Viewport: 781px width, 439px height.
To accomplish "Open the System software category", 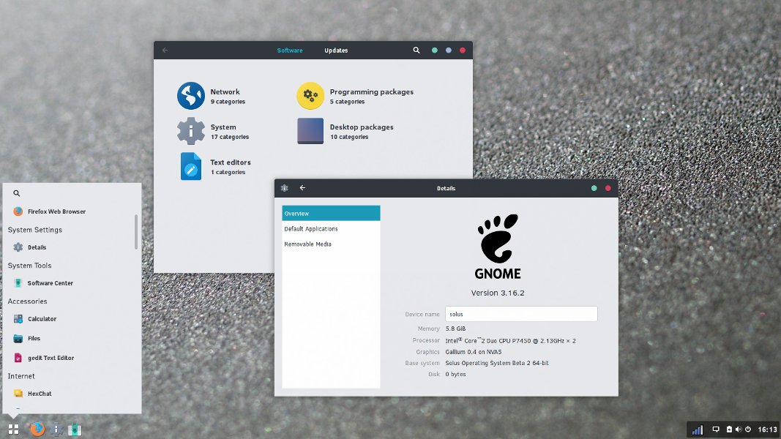I will point(213,131).
